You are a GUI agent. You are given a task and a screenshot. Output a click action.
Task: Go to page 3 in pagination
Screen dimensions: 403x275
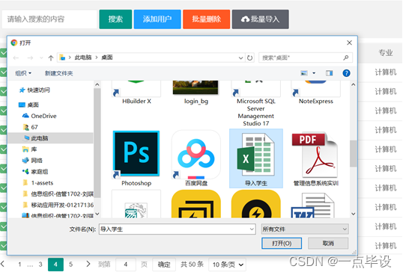tap(40, 265)
